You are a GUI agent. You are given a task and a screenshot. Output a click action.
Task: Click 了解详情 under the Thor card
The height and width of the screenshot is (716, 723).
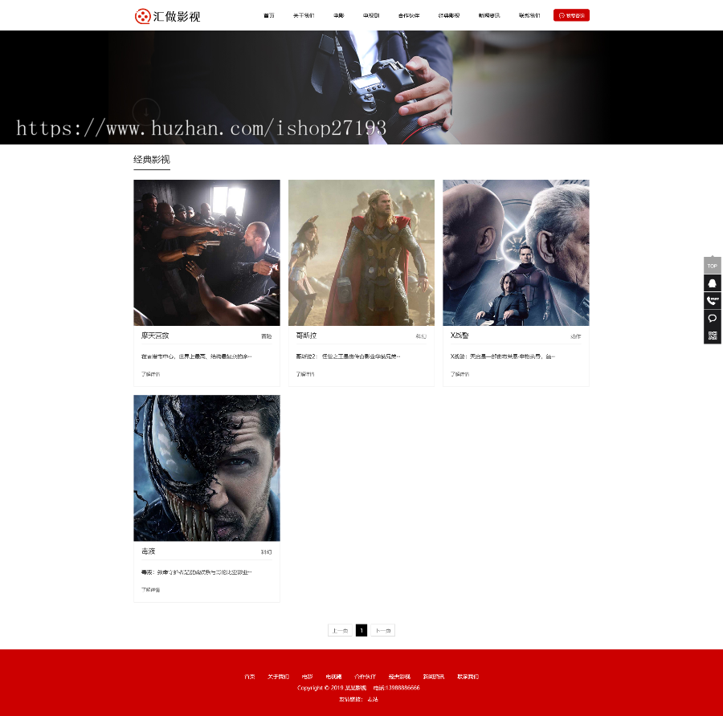[x=305, y=374]
